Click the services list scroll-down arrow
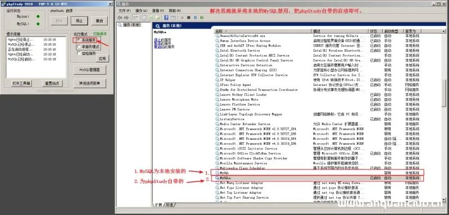449x215 pixels. pyautogui.click(x=444, y=200)
